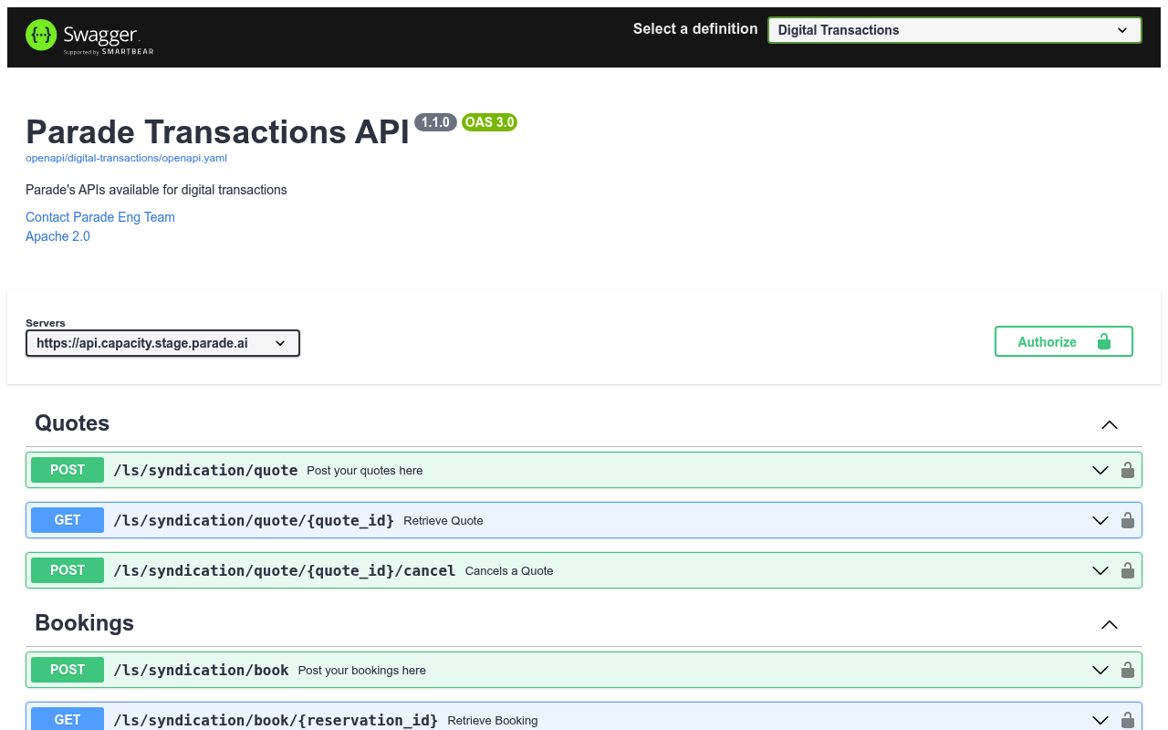The width and height of the screenshot is (1168, 730).
Task: Click the Servers label
Action: click(46, 323)
